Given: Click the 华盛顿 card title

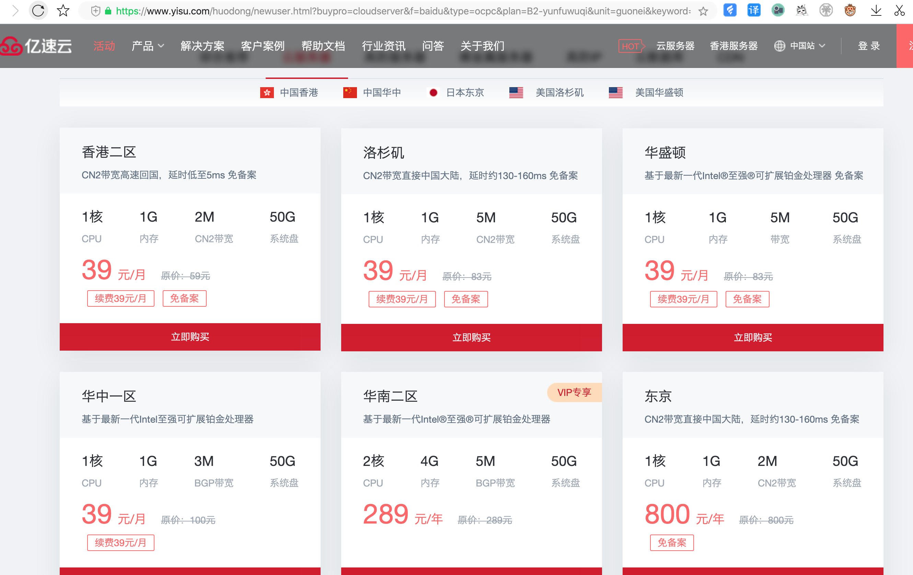Looking at the screenshot, I should click(665, 153).
